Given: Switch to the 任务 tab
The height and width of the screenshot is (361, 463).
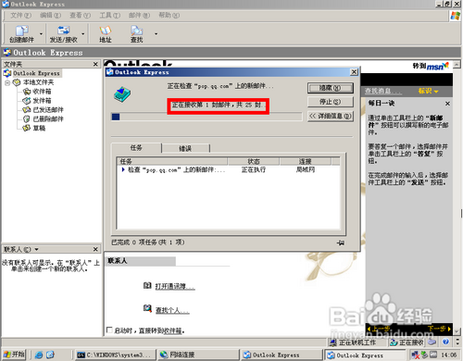Looking at the screenshot, I should 136,148.
